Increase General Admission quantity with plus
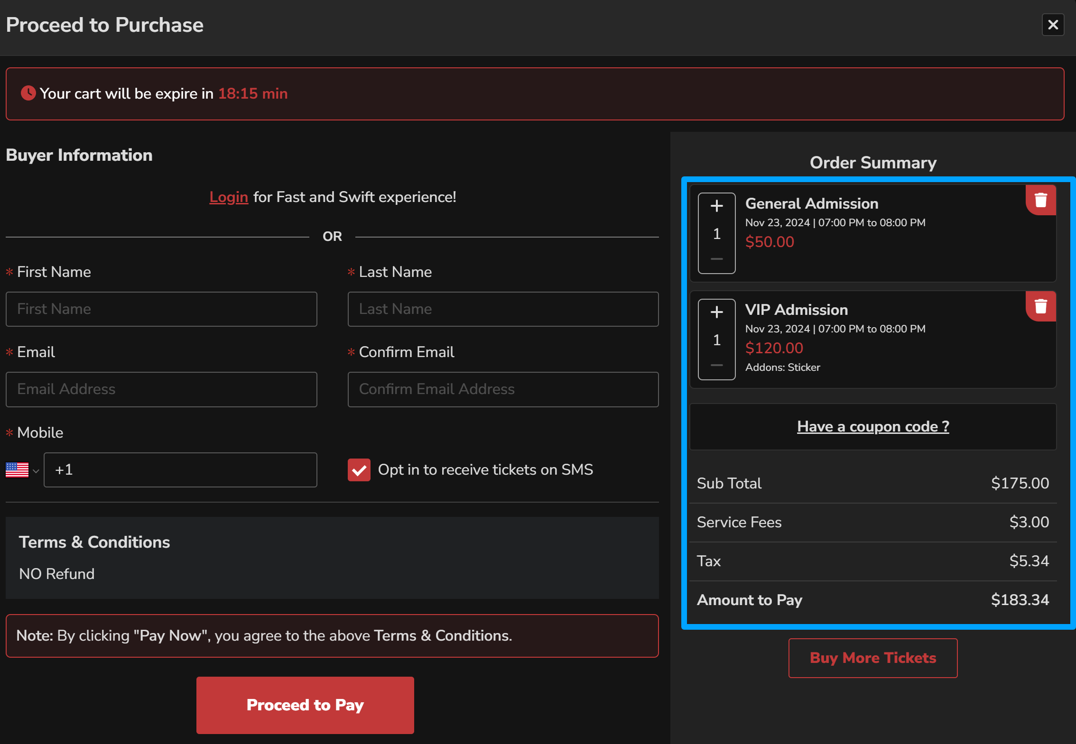The image size is (1076, 744). tap(716, 206)
